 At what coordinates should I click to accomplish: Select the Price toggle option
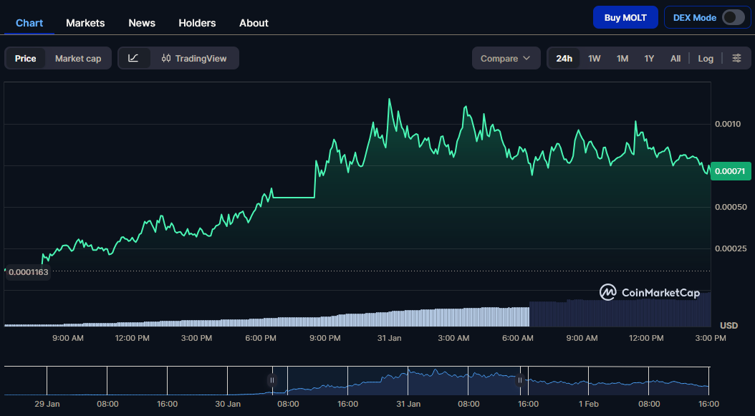click(26, 58)
